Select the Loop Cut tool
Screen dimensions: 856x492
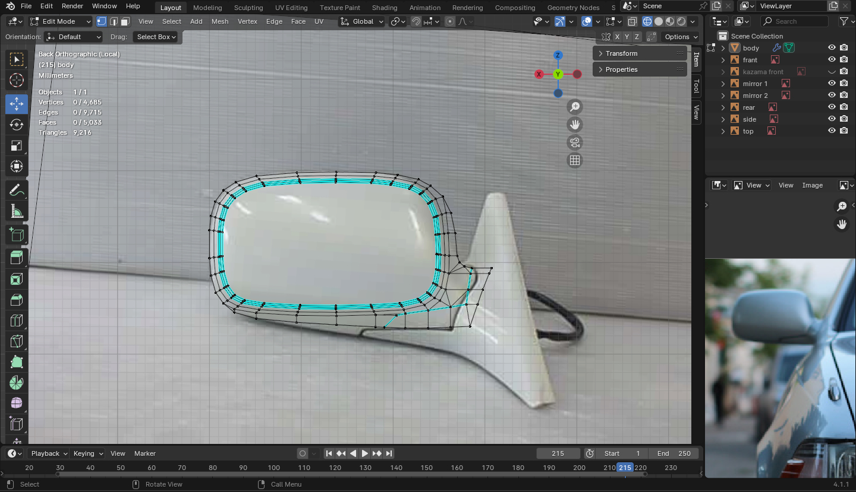pyautogui.click(x=17, y=321)
